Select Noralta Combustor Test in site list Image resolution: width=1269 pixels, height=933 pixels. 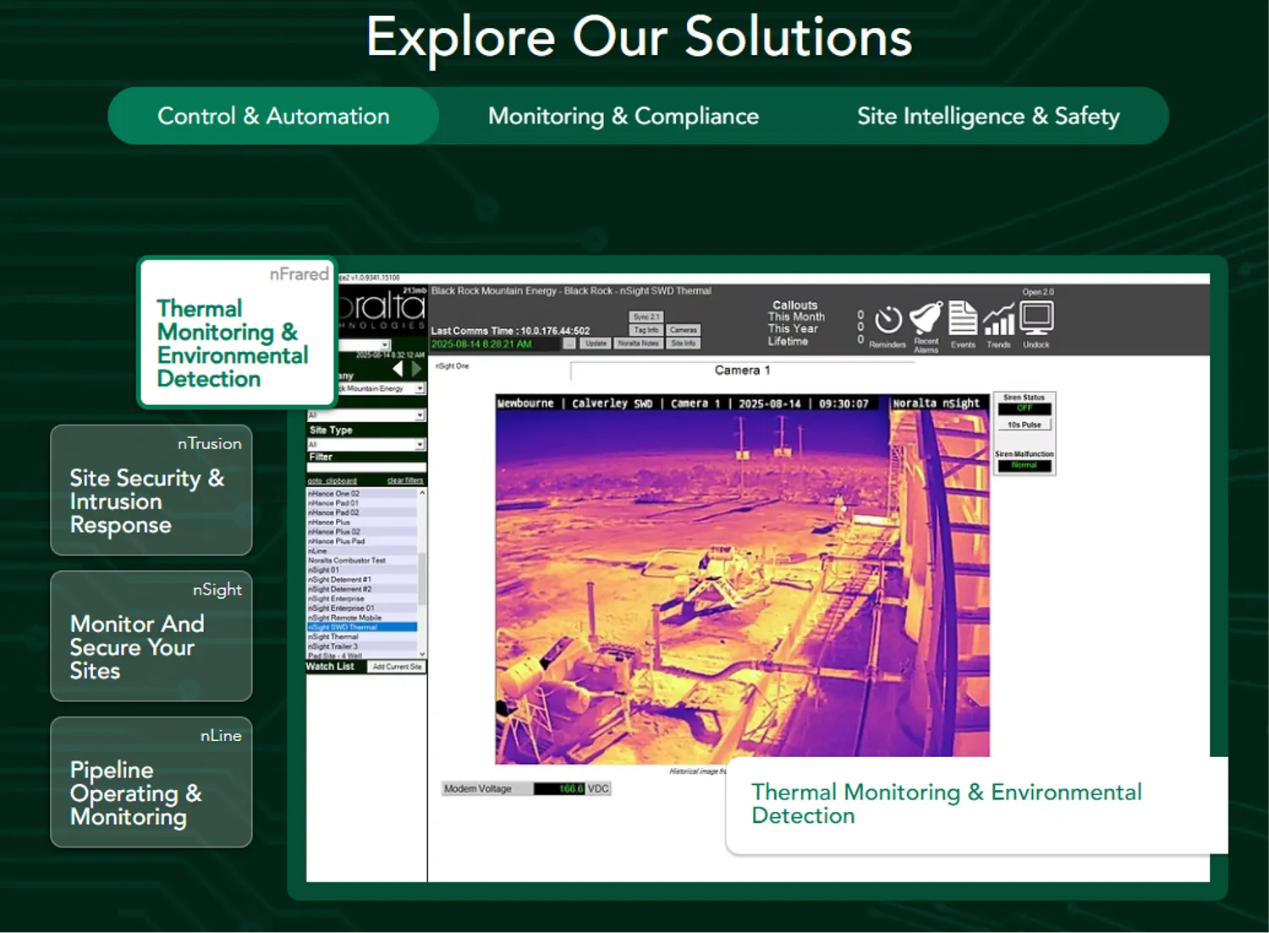click(362, 561)
